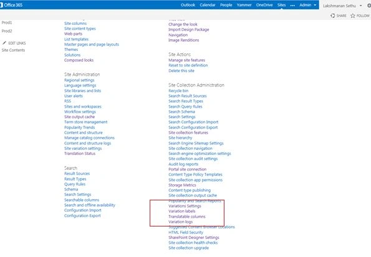Open Site content types link

tap(80, 29)
